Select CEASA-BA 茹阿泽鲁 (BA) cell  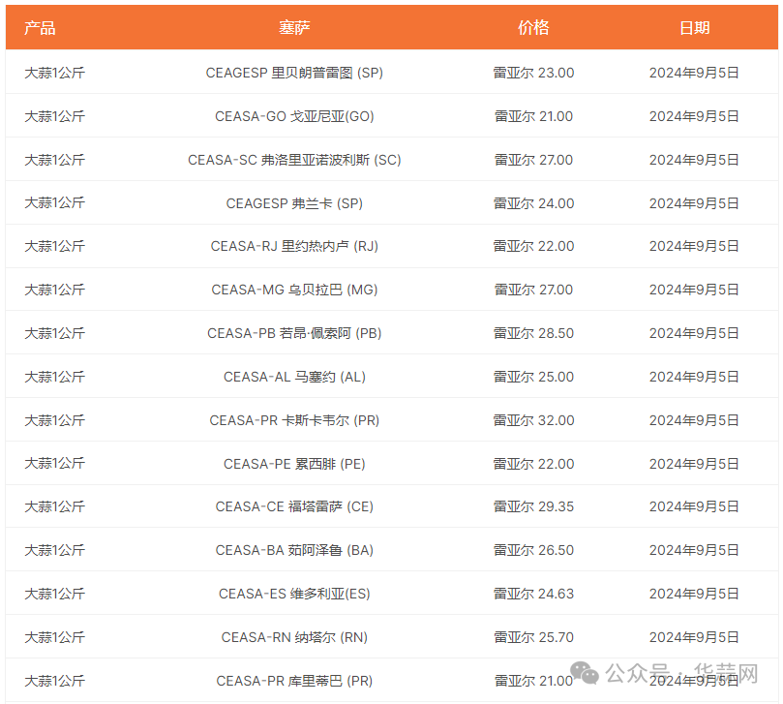coord(294,550)
